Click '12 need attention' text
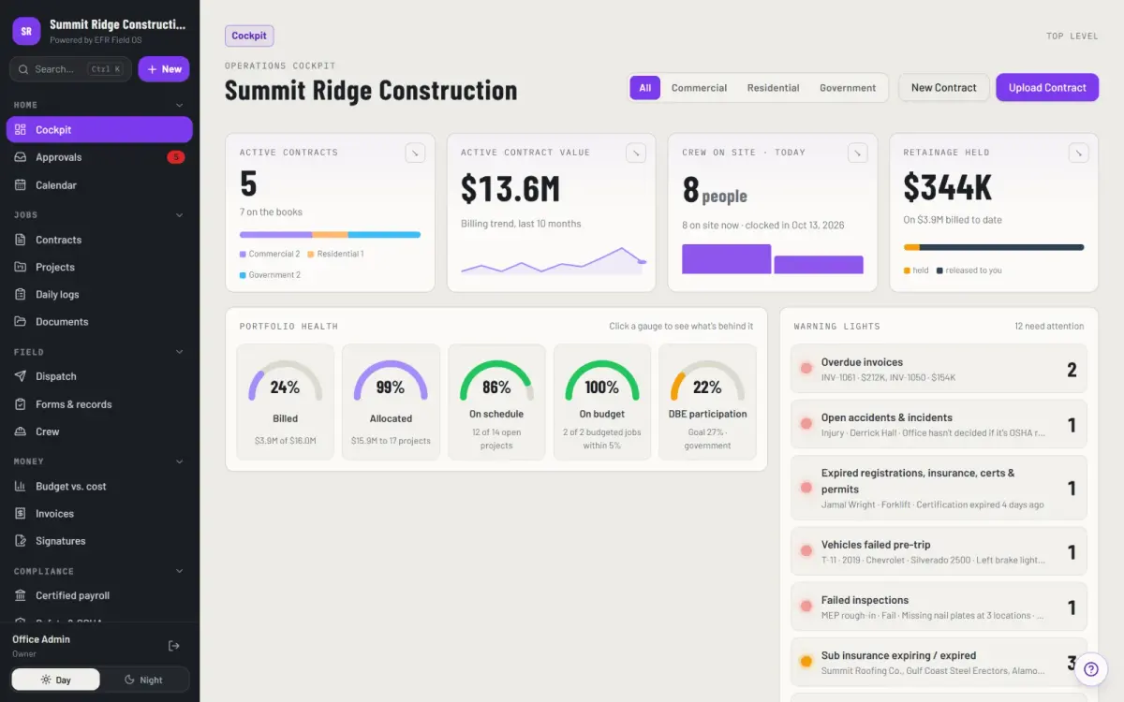The height and width of the screenshot is (702, 1124). point(1049,327)
